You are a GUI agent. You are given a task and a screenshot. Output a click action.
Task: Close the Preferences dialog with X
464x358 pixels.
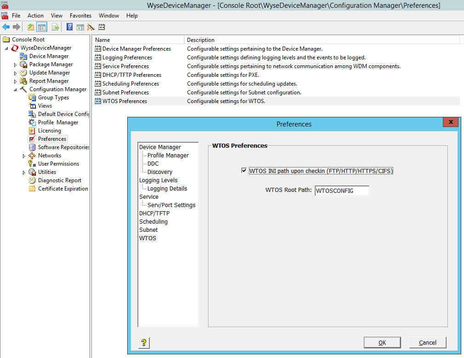pos(451,122)
